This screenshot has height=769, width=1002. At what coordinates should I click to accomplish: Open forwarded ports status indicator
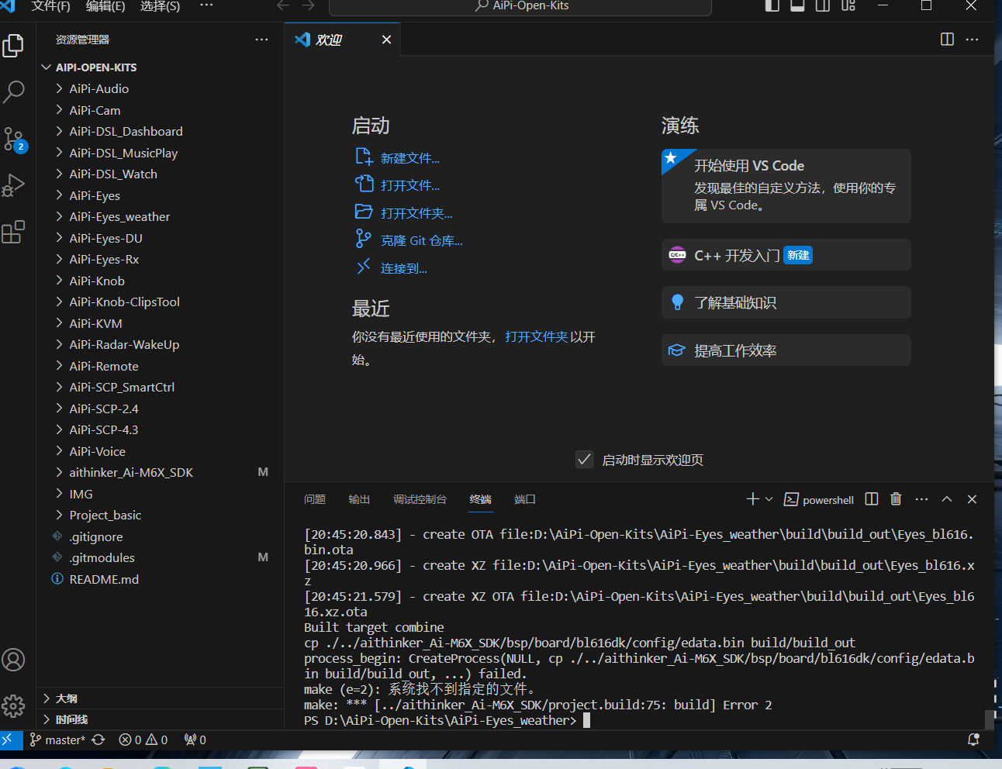coord(195,740)
